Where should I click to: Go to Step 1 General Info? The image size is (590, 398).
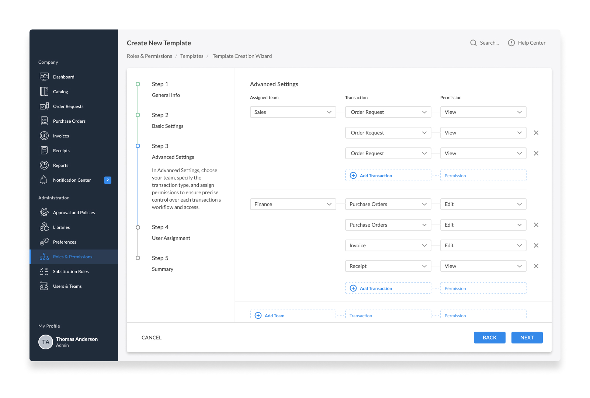[x=166, y=90]
